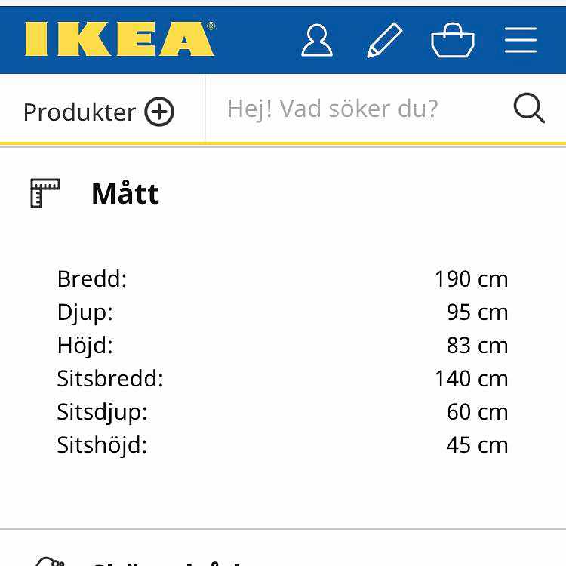Expand Produkter using the plus icon
Viewport: 566px width, 566px height.
(x=159, y=112)
